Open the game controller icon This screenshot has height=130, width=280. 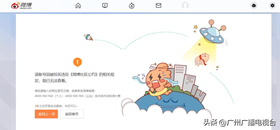254,5
